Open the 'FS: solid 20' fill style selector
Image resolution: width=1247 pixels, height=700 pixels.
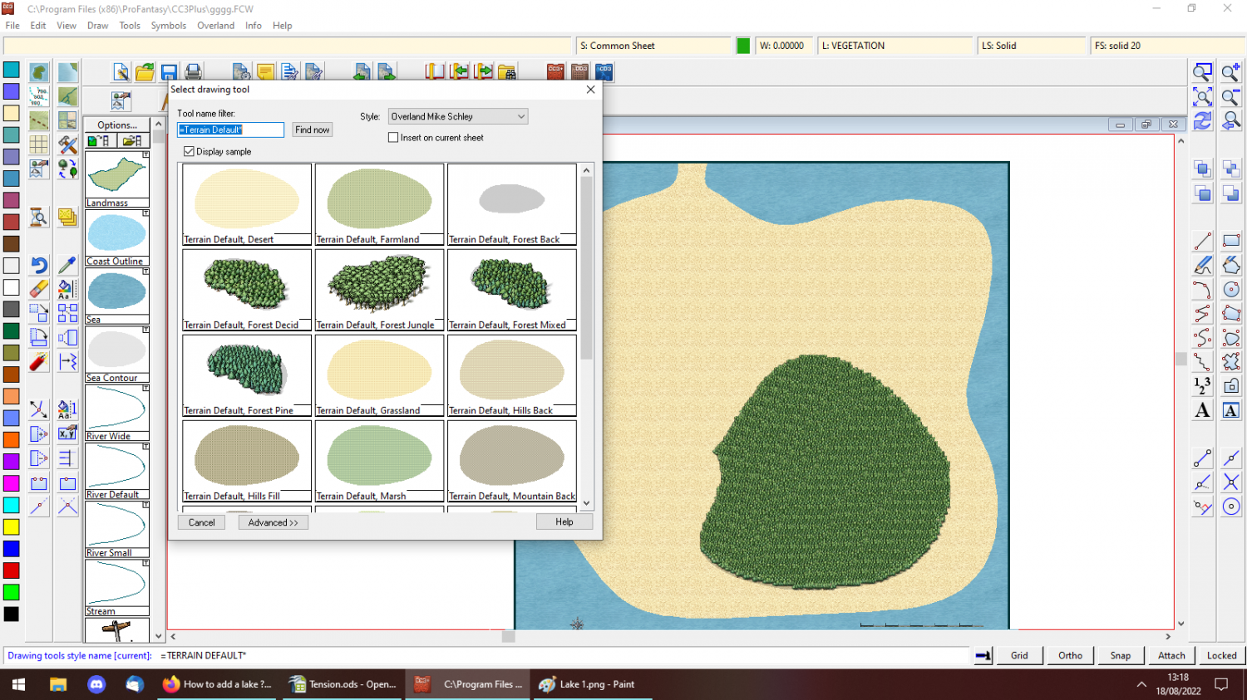1167,46
